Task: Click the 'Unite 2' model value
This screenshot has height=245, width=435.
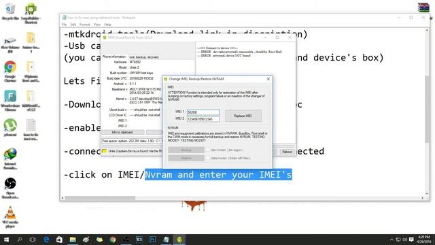Action: point(135,67)
